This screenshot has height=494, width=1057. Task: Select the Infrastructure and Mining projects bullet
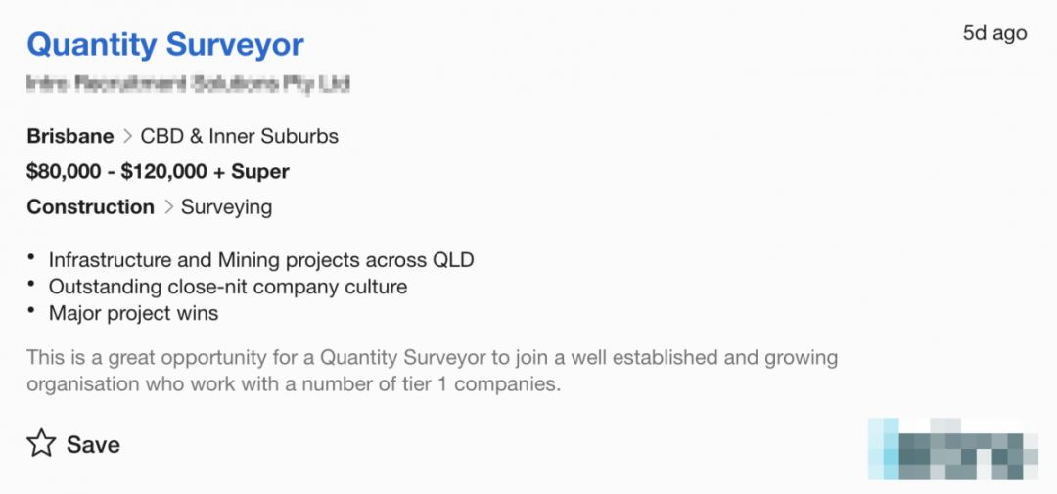(x=261, y=260)
